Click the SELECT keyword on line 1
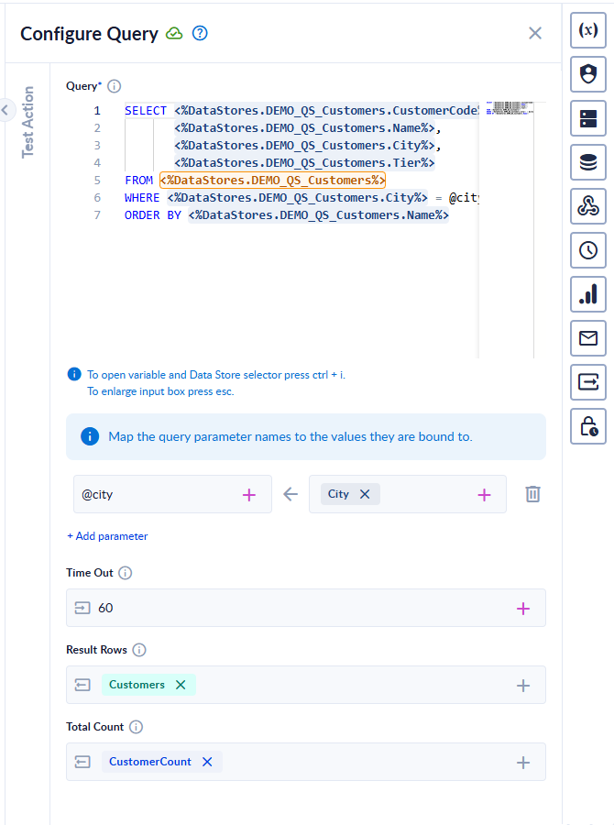 pyautogui.click(x=145, y=111)
